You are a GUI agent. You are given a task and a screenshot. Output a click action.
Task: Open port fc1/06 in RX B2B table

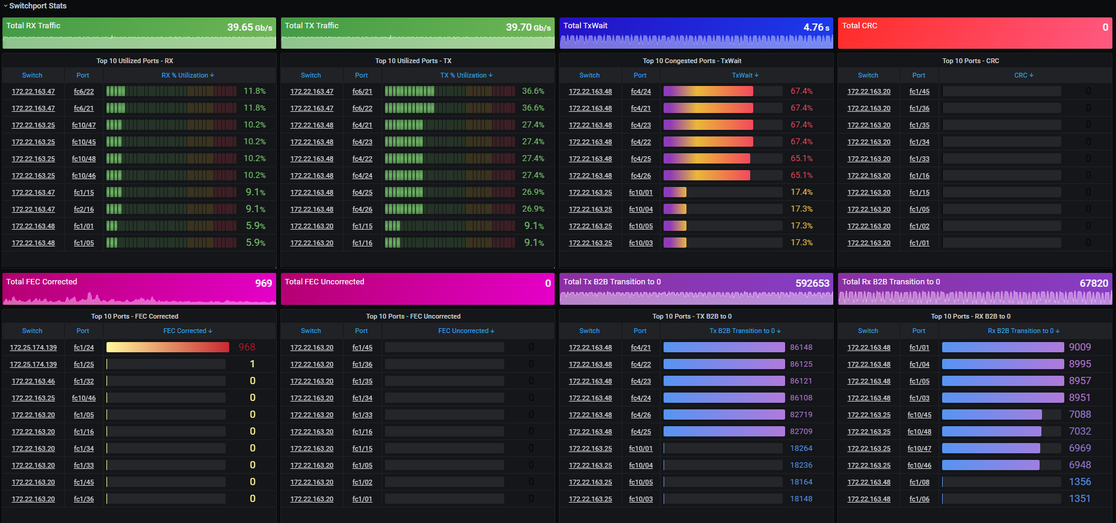pyautogui.click(x=919, y=499)
